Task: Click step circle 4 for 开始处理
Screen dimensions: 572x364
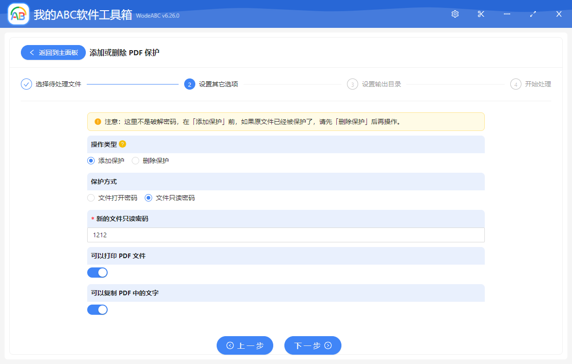Action: (x=516, y=84)
